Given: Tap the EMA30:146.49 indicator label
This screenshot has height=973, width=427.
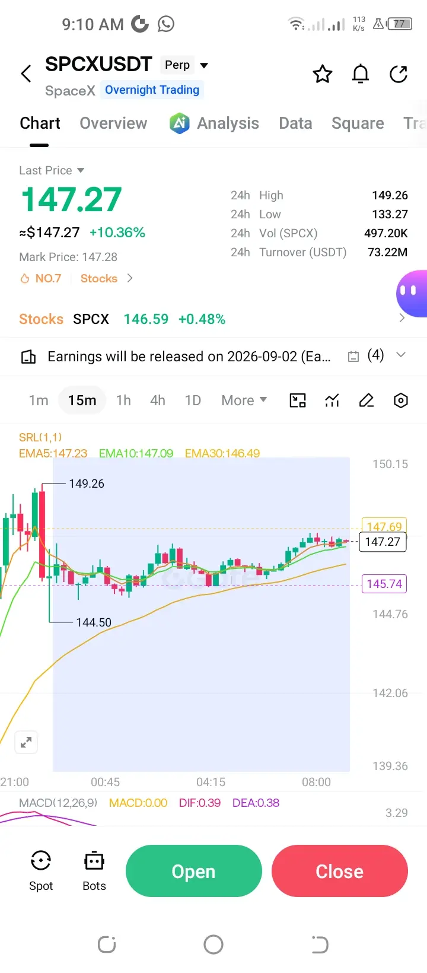Looking at the screenshot, I should [222, 453].
